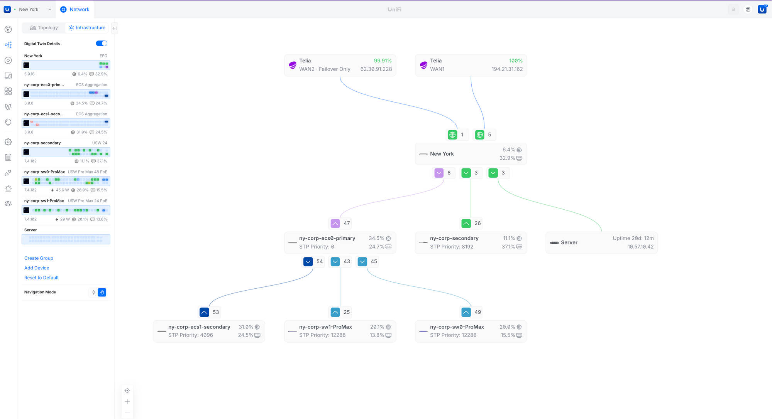Select touch navigation mode icon

pos(102,292)
